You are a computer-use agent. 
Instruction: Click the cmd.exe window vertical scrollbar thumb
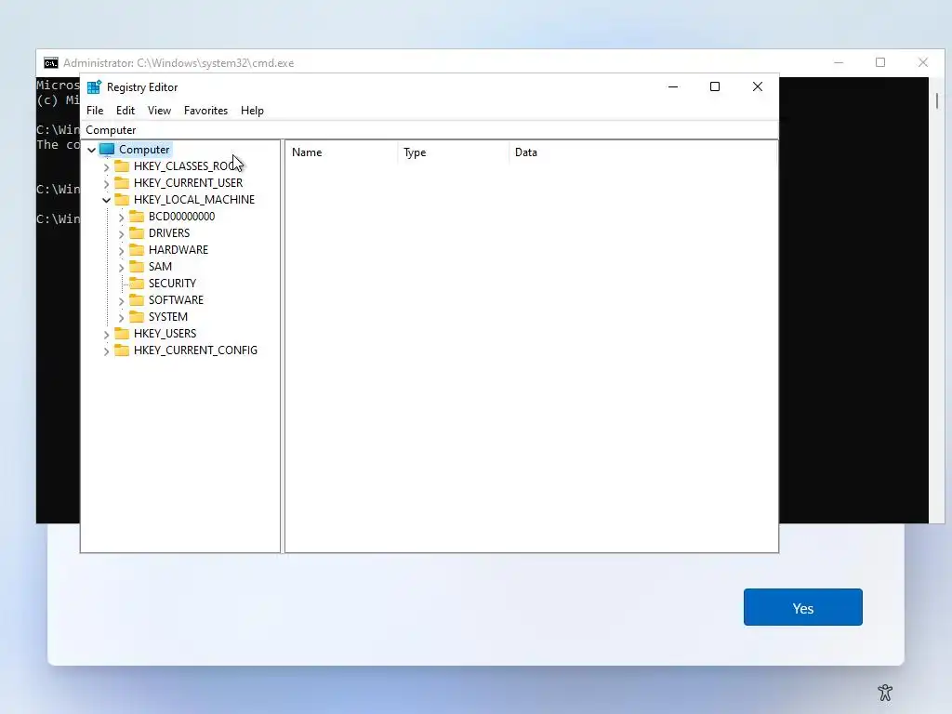tap(937, 100)
